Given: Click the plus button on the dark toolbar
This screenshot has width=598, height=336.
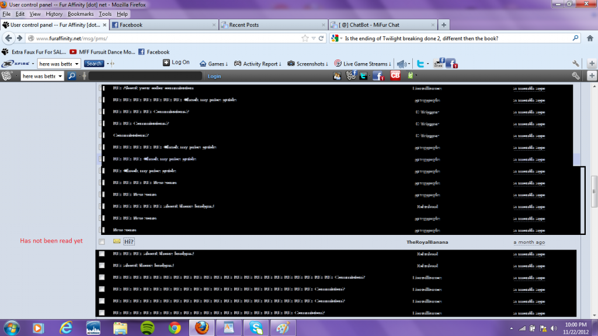Looking at the screenshot, I should click(592, 76).
